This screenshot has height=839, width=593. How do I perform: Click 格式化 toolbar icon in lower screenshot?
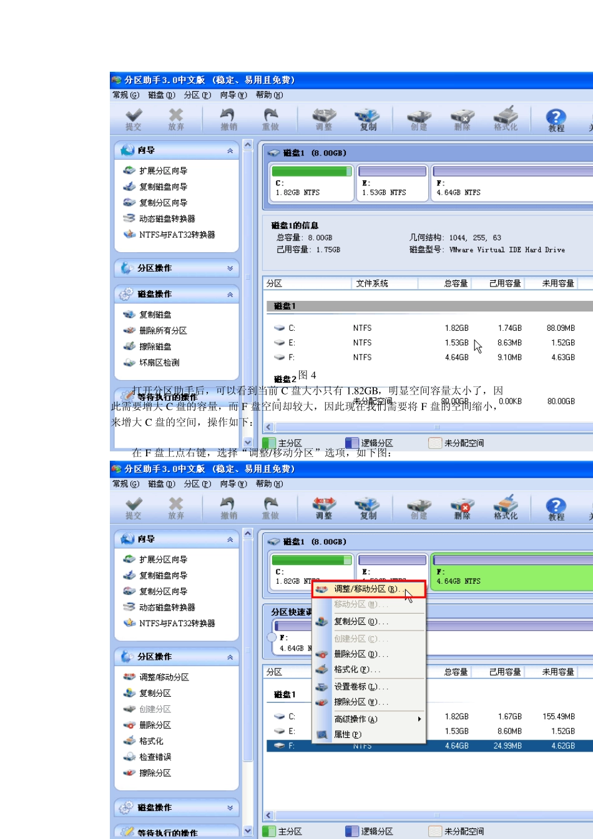[x=506, y=509]
